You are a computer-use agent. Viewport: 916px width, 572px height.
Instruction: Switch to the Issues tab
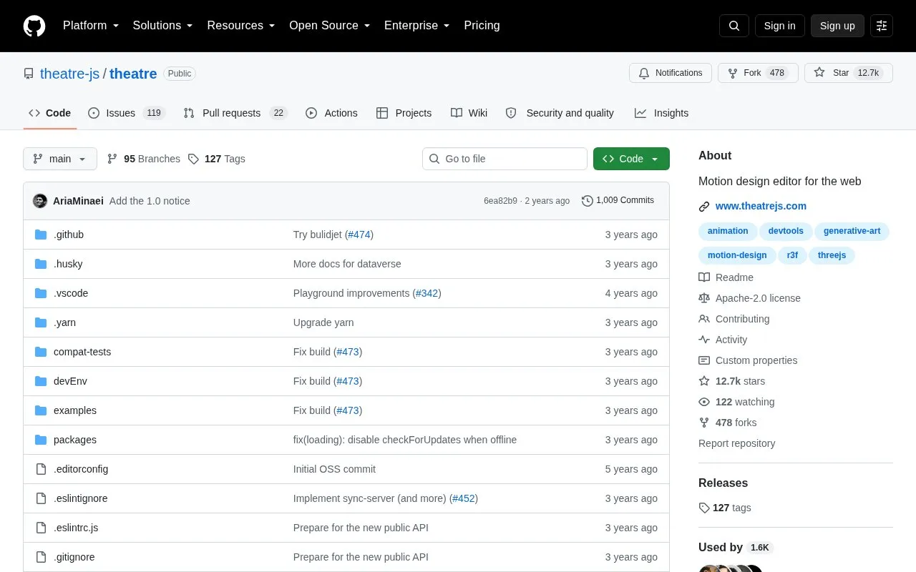click(x=127, y=113)
